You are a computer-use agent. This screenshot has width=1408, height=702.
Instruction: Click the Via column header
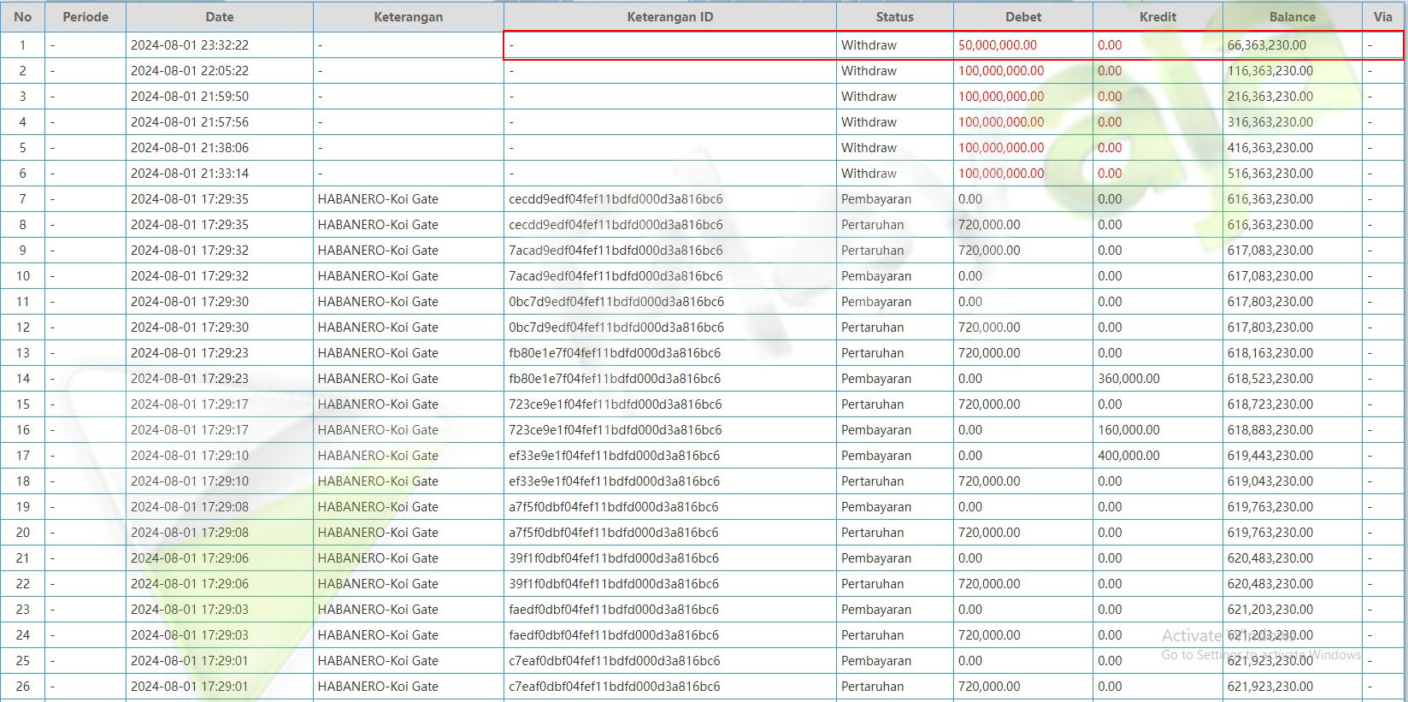click(x=1382, y=17)
